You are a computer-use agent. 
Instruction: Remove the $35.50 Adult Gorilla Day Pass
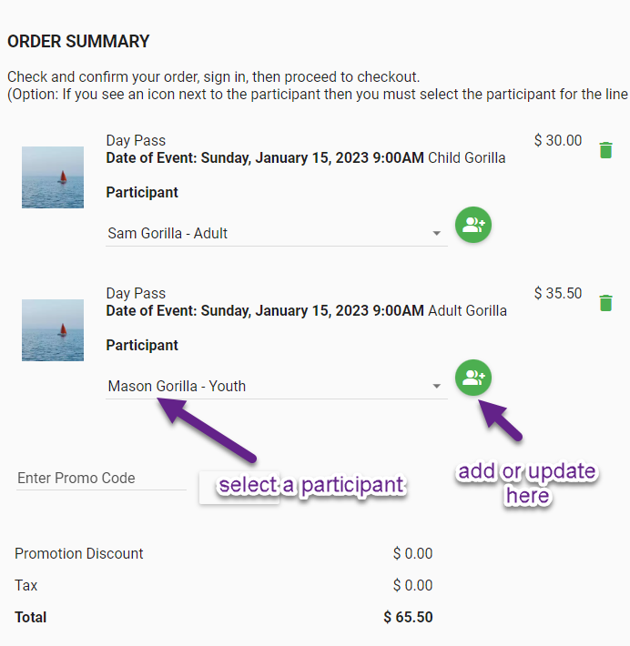point(605,303)
